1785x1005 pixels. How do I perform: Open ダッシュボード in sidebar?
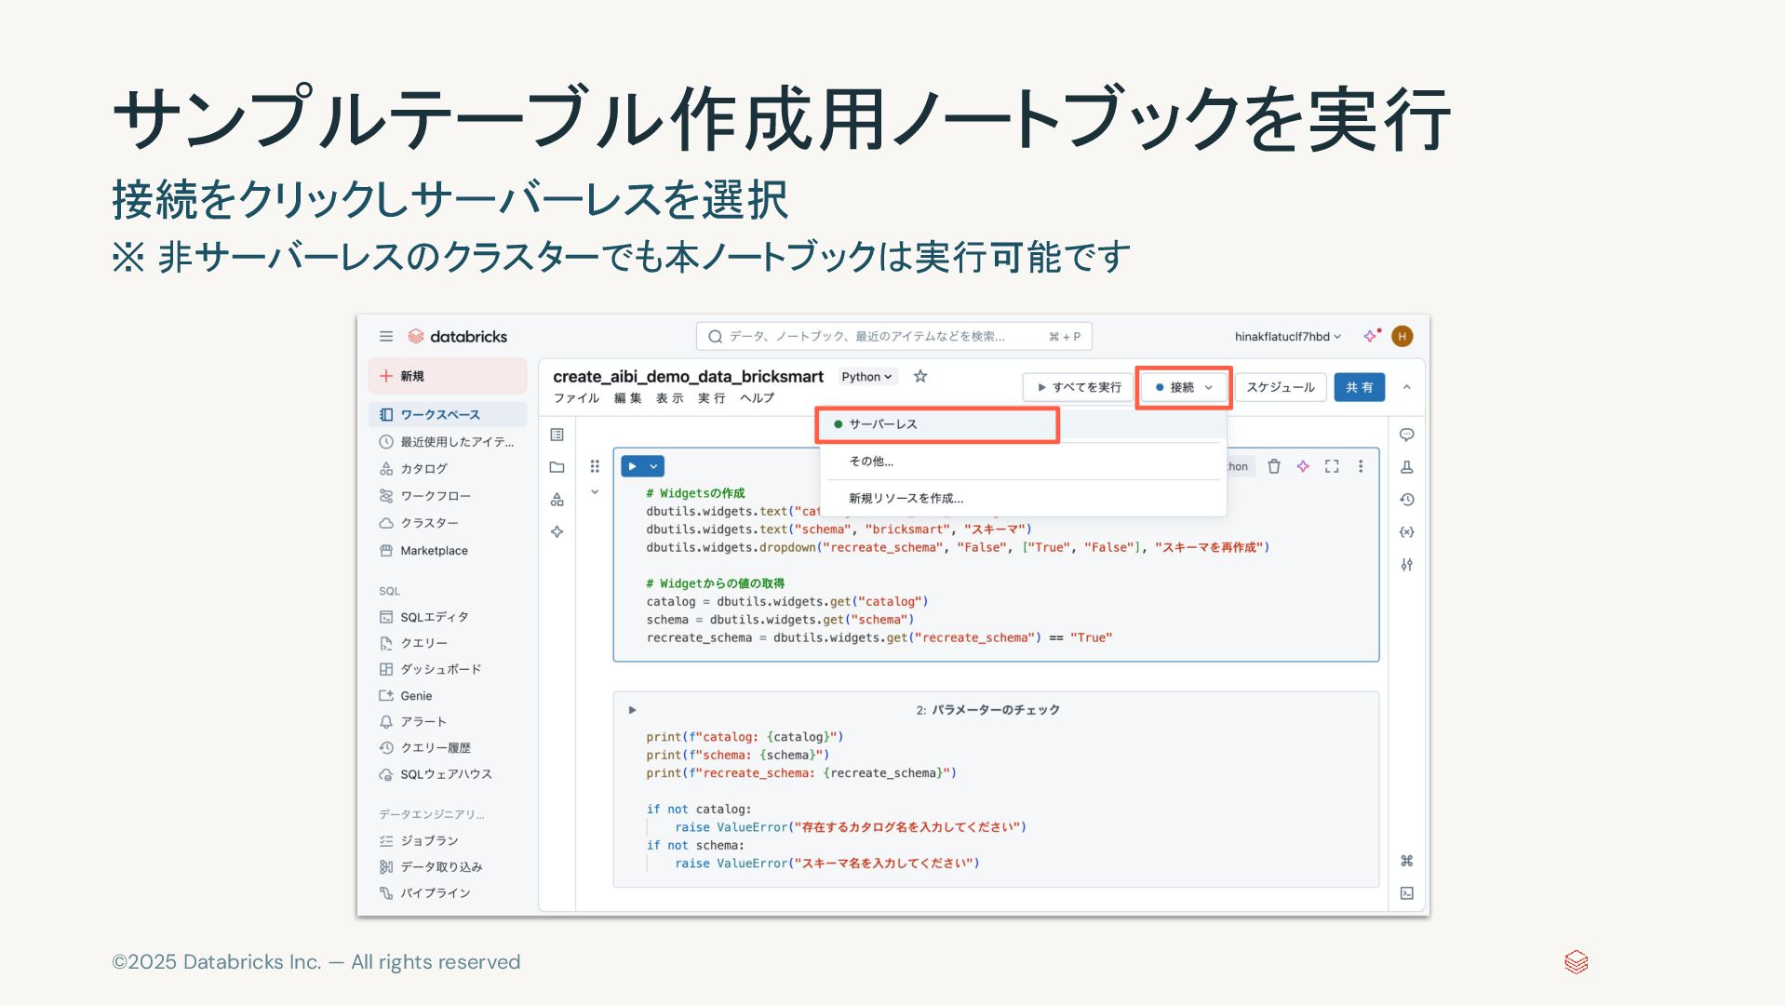(448, 669)
